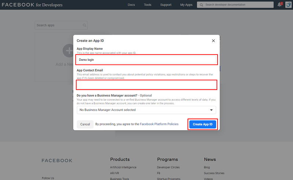The width and height of the screenshot is (293, 180).
Task: Click the footer FACEBOOK logo
Action: (x=57, y=161)
